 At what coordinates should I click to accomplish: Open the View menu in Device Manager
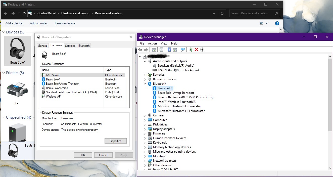point(164,43)
